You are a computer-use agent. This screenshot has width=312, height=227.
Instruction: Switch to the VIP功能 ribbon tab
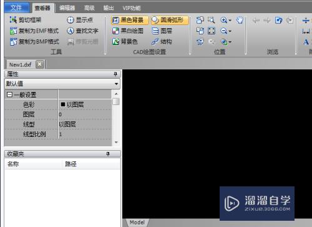pos(132,8)
